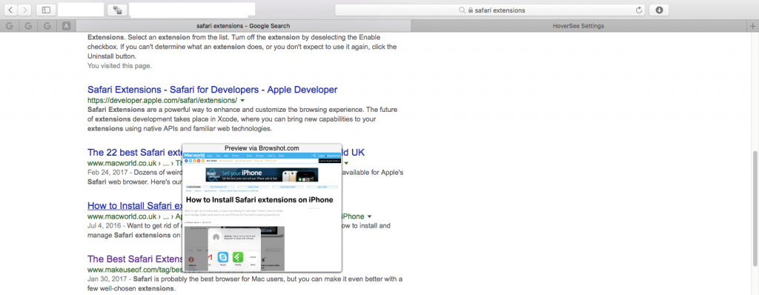Go forward with the right arrow button
The image size is (759, 295).
24,10
